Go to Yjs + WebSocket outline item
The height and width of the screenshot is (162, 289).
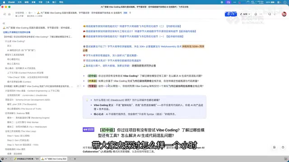(x=27, y=127)
